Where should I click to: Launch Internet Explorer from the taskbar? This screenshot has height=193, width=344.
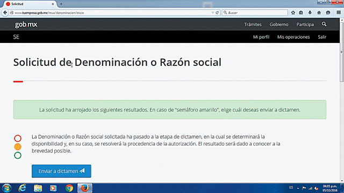click(23, 188)
